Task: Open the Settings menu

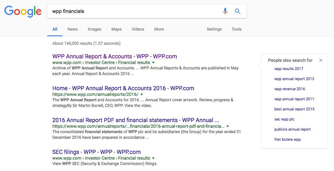Action: click(214, 29)
